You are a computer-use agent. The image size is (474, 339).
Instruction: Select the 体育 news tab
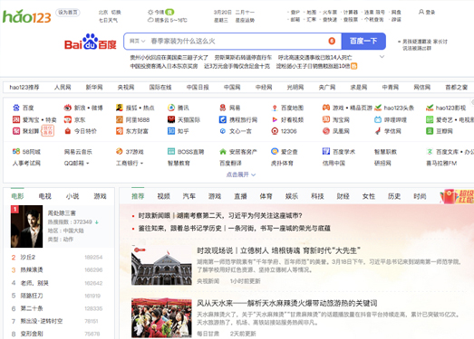[x=266, y=196]
